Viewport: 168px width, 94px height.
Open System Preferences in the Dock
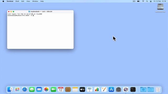118,89
